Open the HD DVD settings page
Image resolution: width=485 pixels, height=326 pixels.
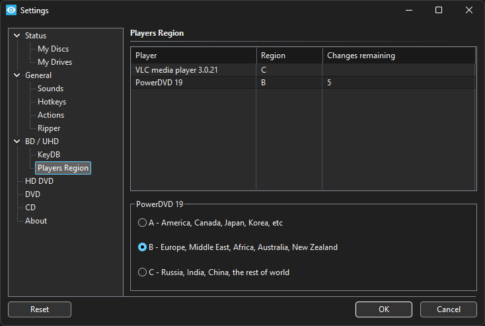point(39,181)
